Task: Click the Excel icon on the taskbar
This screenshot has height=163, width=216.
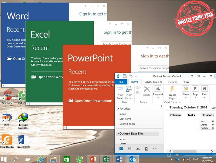Action: click(x=106, y=159)
